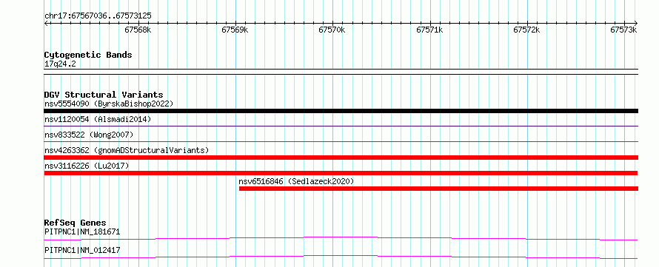
Task: Open the DGV Structural Variants track title
Action: click(x=104, y=95)
